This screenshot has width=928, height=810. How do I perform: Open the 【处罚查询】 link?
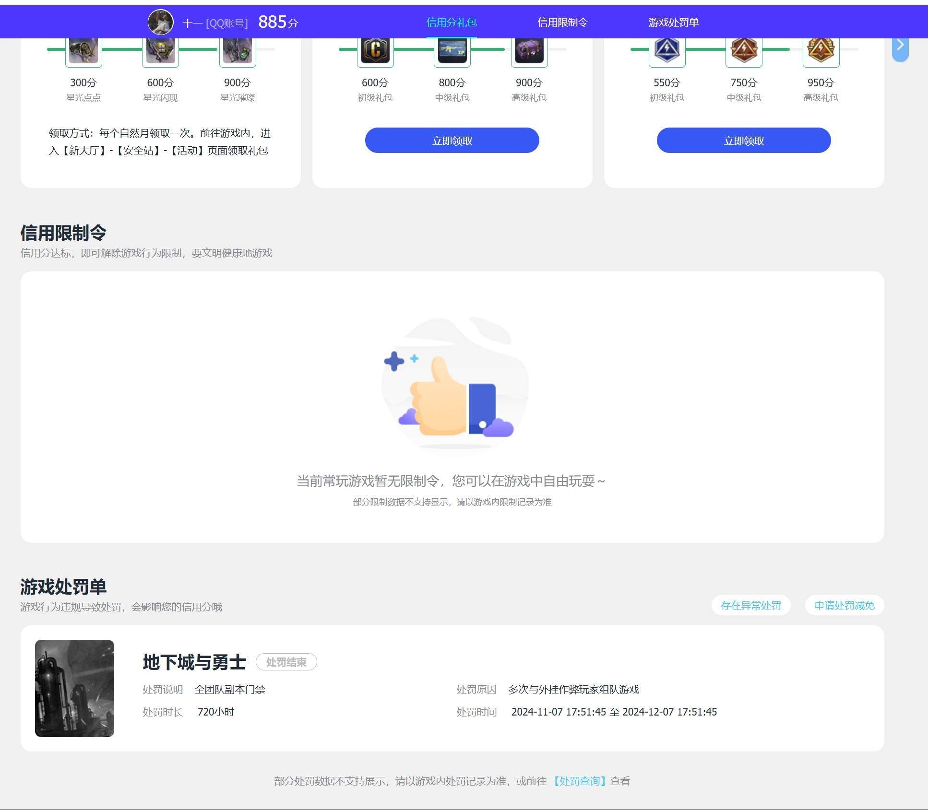pos(579,781)
